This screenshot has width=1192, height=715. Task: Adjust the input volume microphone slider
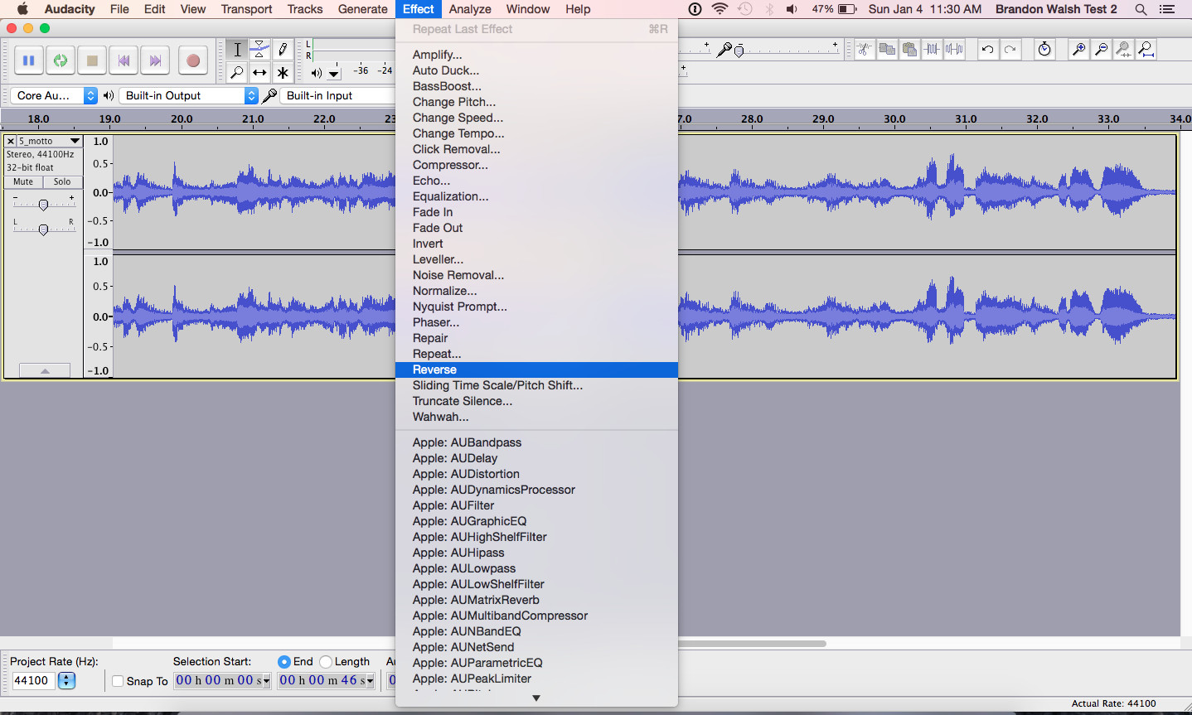coord(739,51)
